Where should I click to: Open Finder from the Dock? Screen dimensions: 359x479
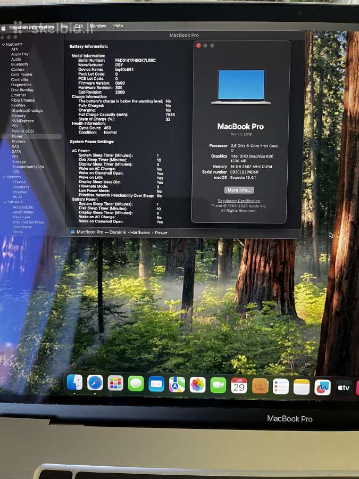[x=74, y=382]
